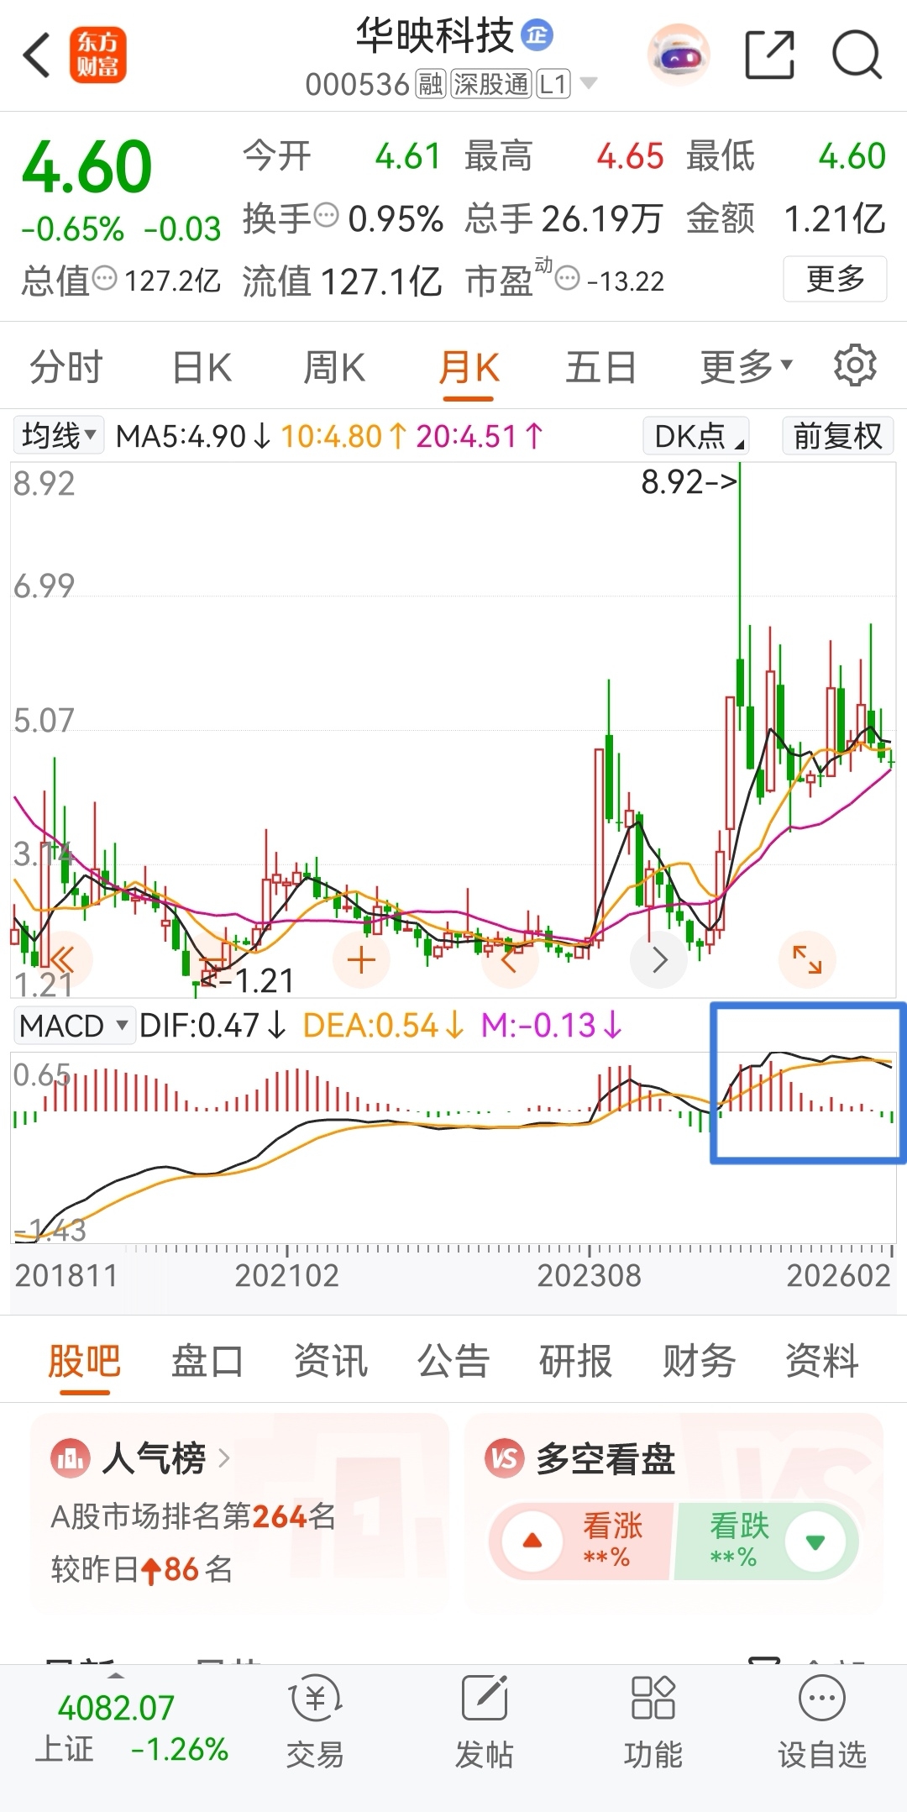Open the AI robot assistant icon
The width and height of the screenshot is (907, 1812).
(x=679, y=55)
